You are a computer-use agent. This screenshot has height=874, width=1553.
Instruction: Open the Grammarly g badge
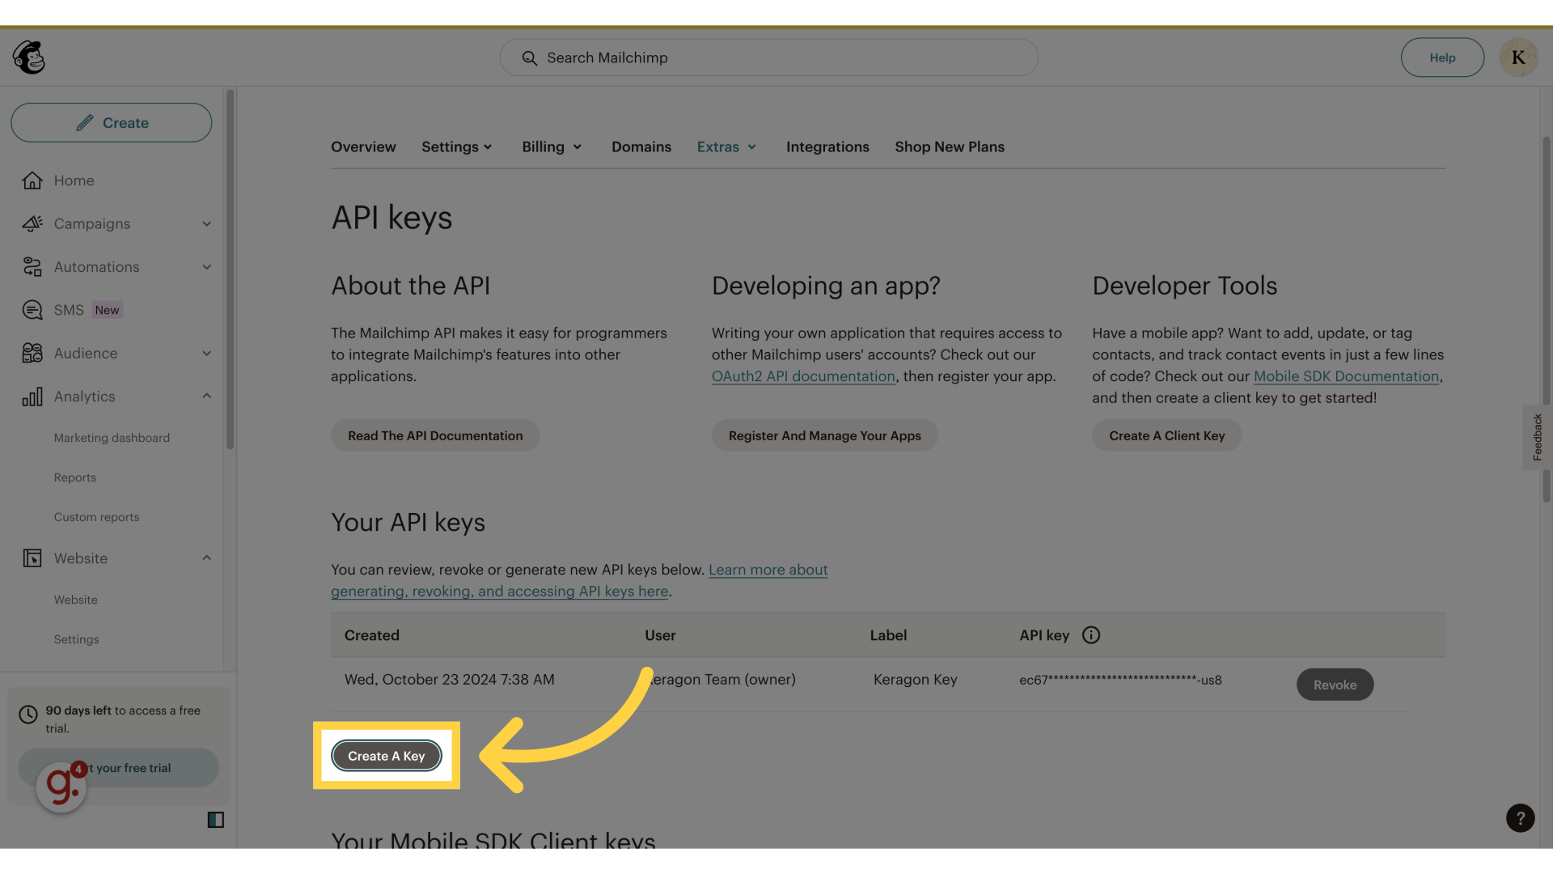61,787
